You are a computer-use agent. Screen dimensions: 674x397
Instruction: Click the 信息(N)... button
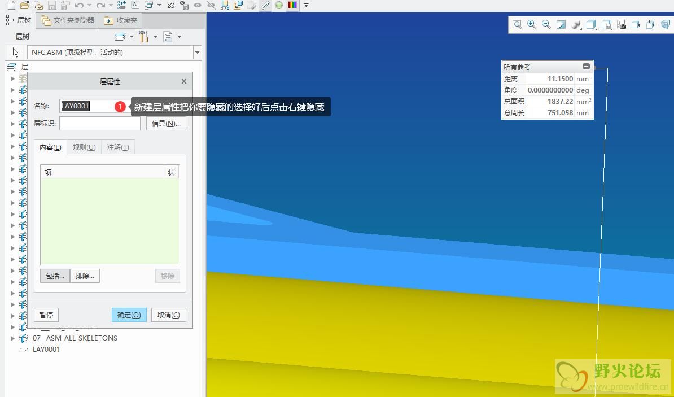tap(167, 124)
